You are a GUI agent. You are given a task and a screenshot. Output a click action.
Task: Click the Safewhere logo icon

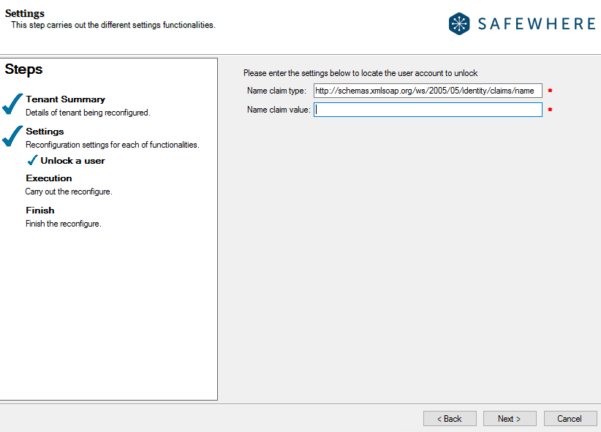click(459, 24)
